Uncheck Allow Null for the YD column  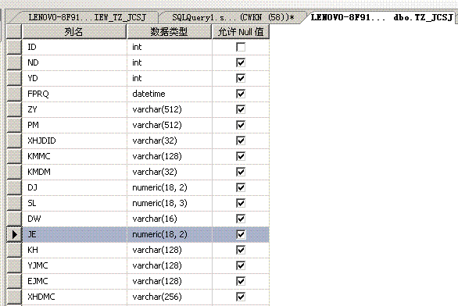(x=241, y=78)
